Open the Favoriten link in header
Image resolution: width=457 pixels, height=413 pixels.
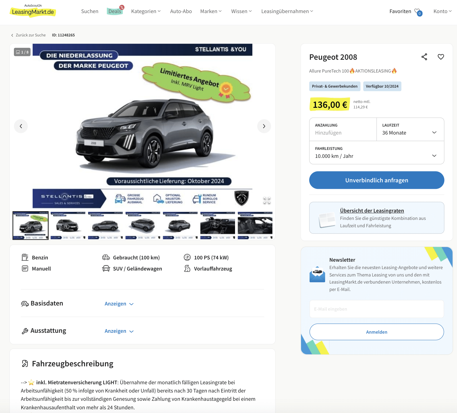400,11
